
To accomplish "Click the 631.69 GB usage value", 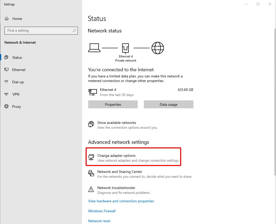I will pos(185,90).
